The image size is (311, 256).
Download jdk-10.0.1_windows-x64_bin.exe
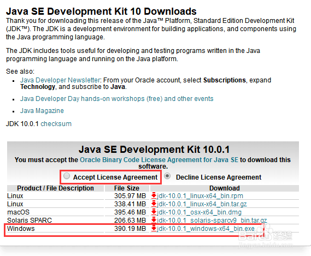point(206,229)
